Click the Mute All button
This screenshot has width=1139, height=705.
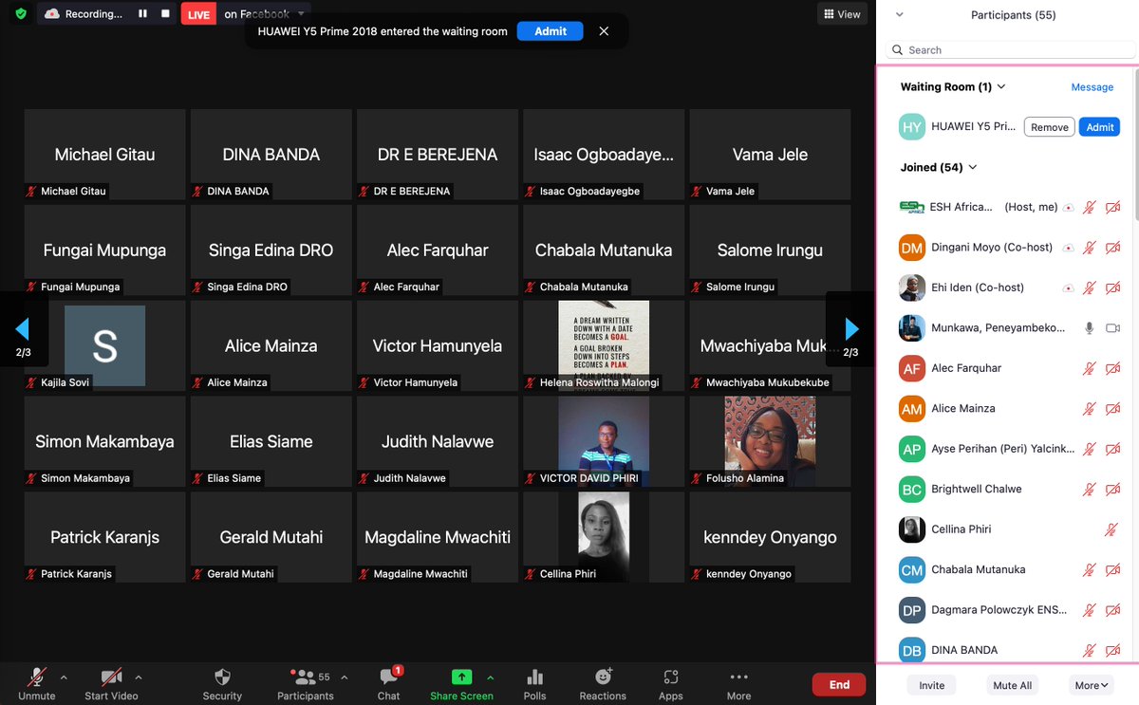pyautogui.click(x=1012, y=685)
